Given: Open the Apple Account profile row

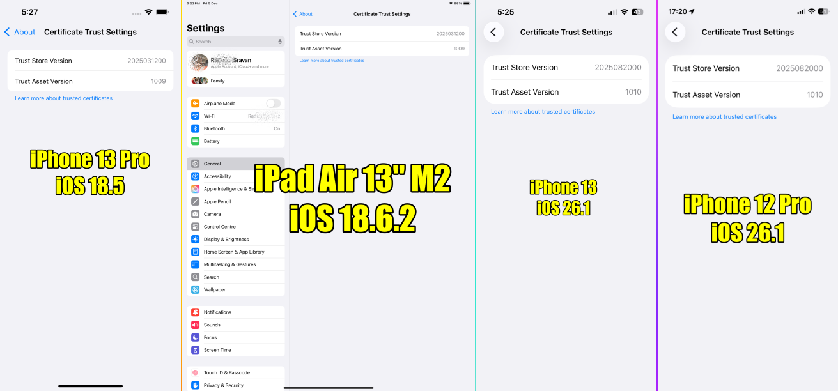Looking at the screenshot, I should coord(236,63).
